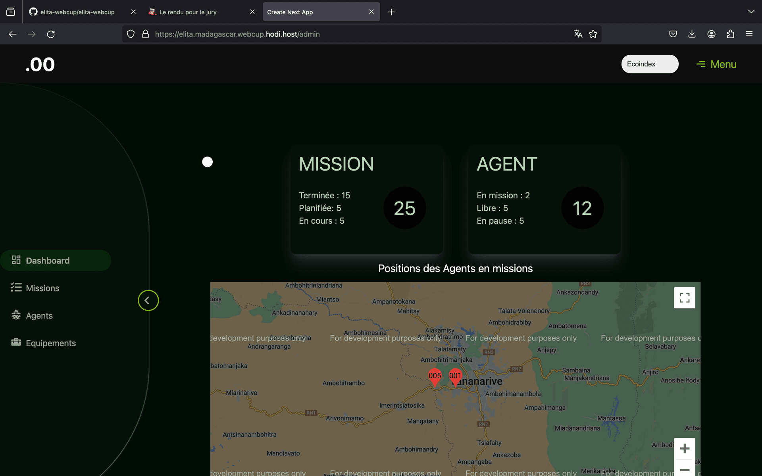Click the Agents spy icon
The height and width of the screenshot is (476, 762).
click(x=16, y=315)
